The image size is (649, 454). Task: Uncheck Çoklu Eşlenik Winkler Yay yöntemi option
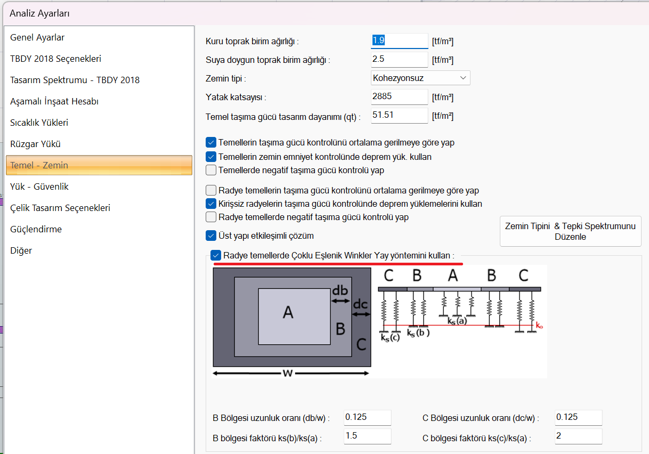pos(216,255)
